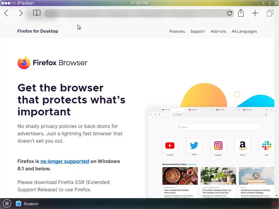Go forward with the browser forward arrow

click(x=21, y=13)
